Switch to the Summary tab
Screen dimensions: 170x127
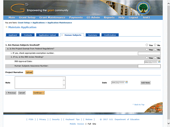pyautogui.click(x=93, y=35)
